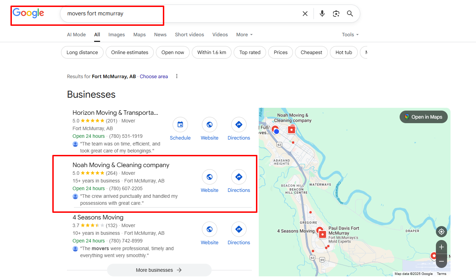
Task: Click the More businesses button
Action: [x=159, y=270]
